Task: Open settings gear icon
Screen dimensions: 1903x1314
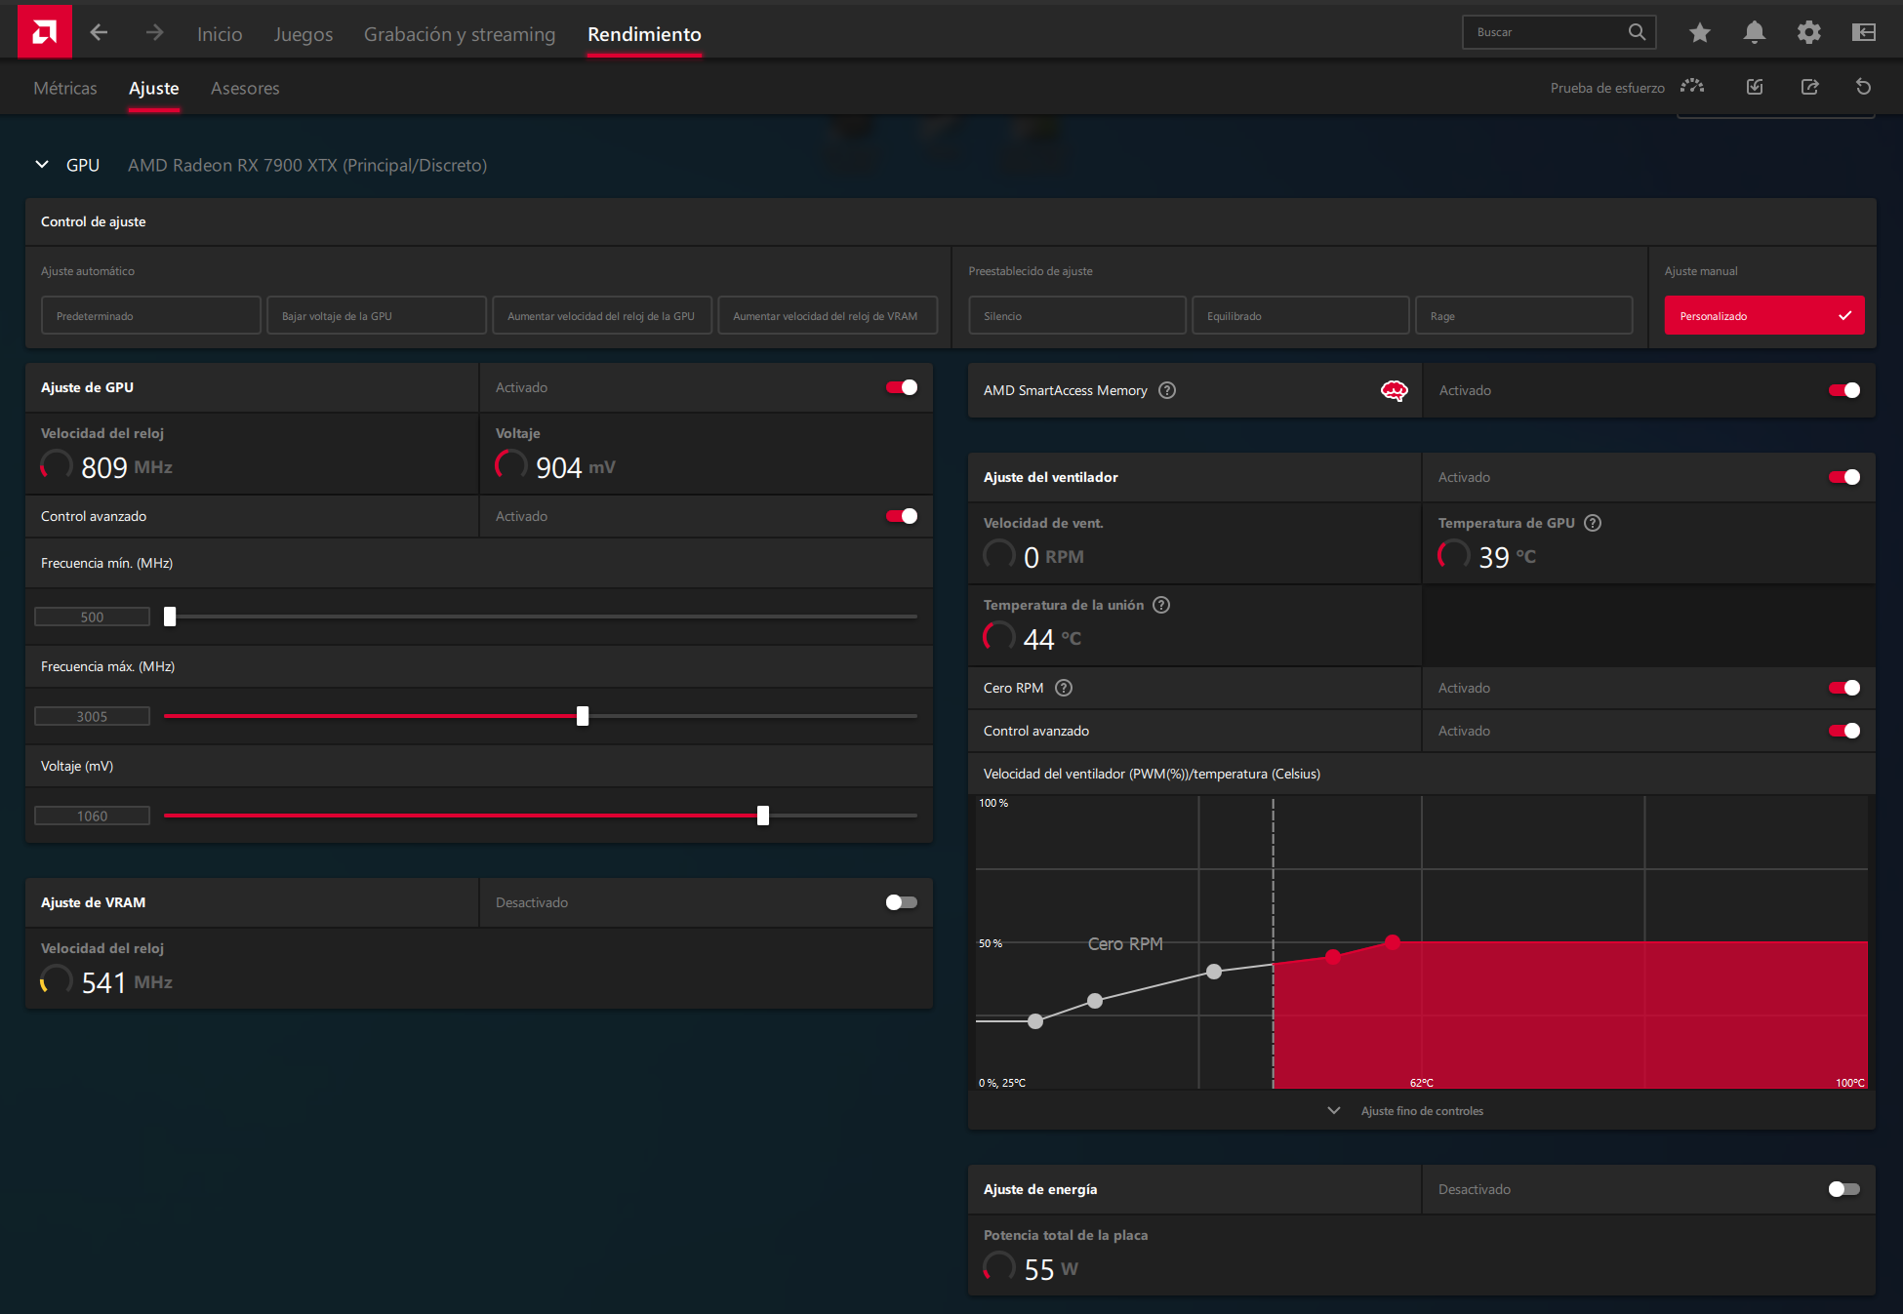Action: (1809, 32)
